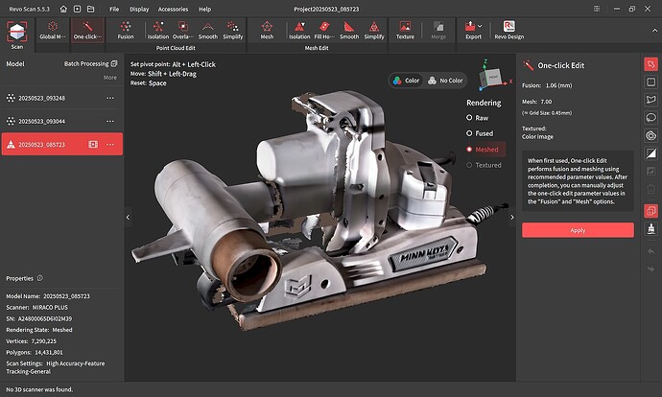Image resolution: width=662 pixels, height=397 pixels.
Task: Apply mesh Smooth tool
Action: [349, 31]
